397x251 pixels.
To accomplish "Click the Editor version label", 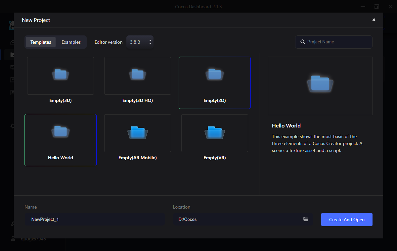I will tap(109, 42).
